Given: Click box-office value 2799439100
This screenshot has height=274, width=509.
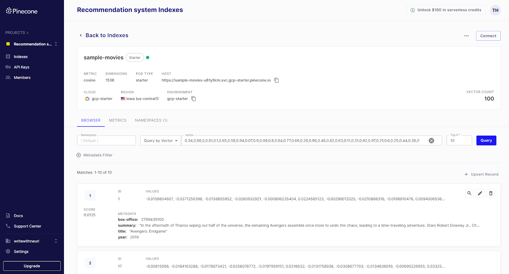Looking at the screenshot, I should (x=152, y=220).
